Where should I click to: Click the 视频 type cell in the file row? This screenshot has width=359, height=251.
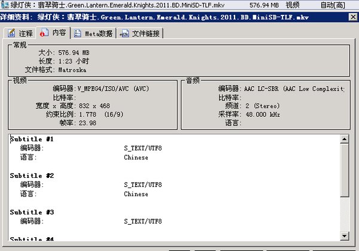click(x=293, y=5)
